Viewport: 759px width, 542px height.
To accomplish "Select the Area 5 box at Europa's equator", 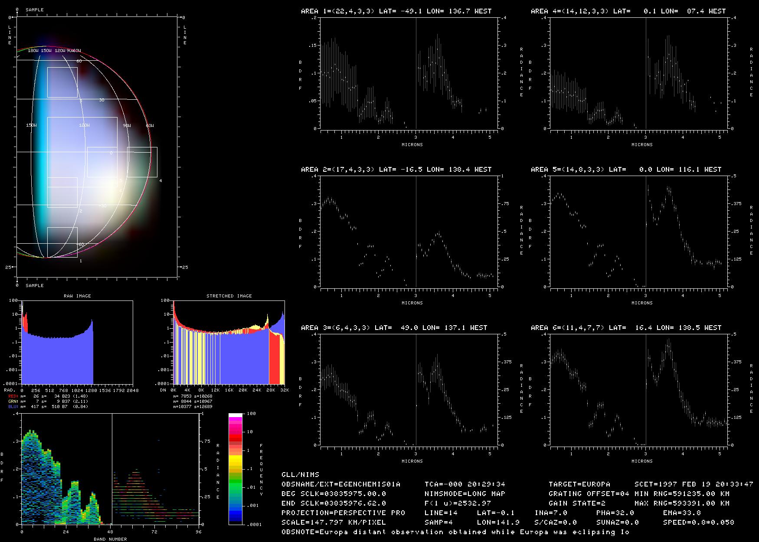I will point(102,162).
